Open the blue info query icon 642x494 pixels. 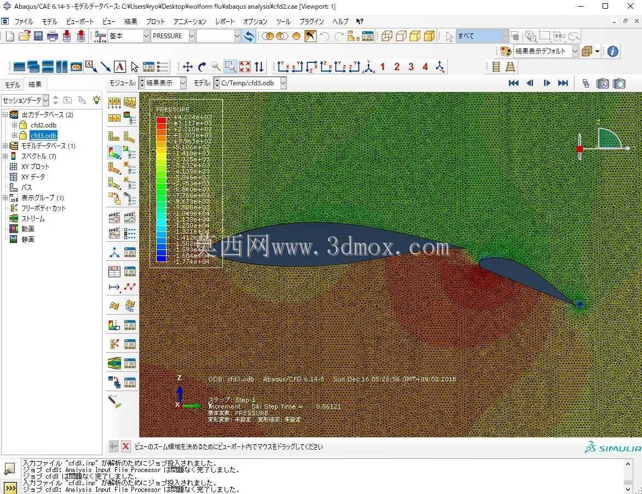[612, 51]
